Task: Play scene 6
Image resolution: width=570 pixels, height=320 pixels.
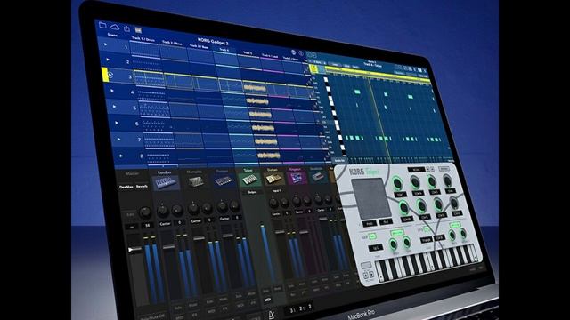Action: point(117,123)
